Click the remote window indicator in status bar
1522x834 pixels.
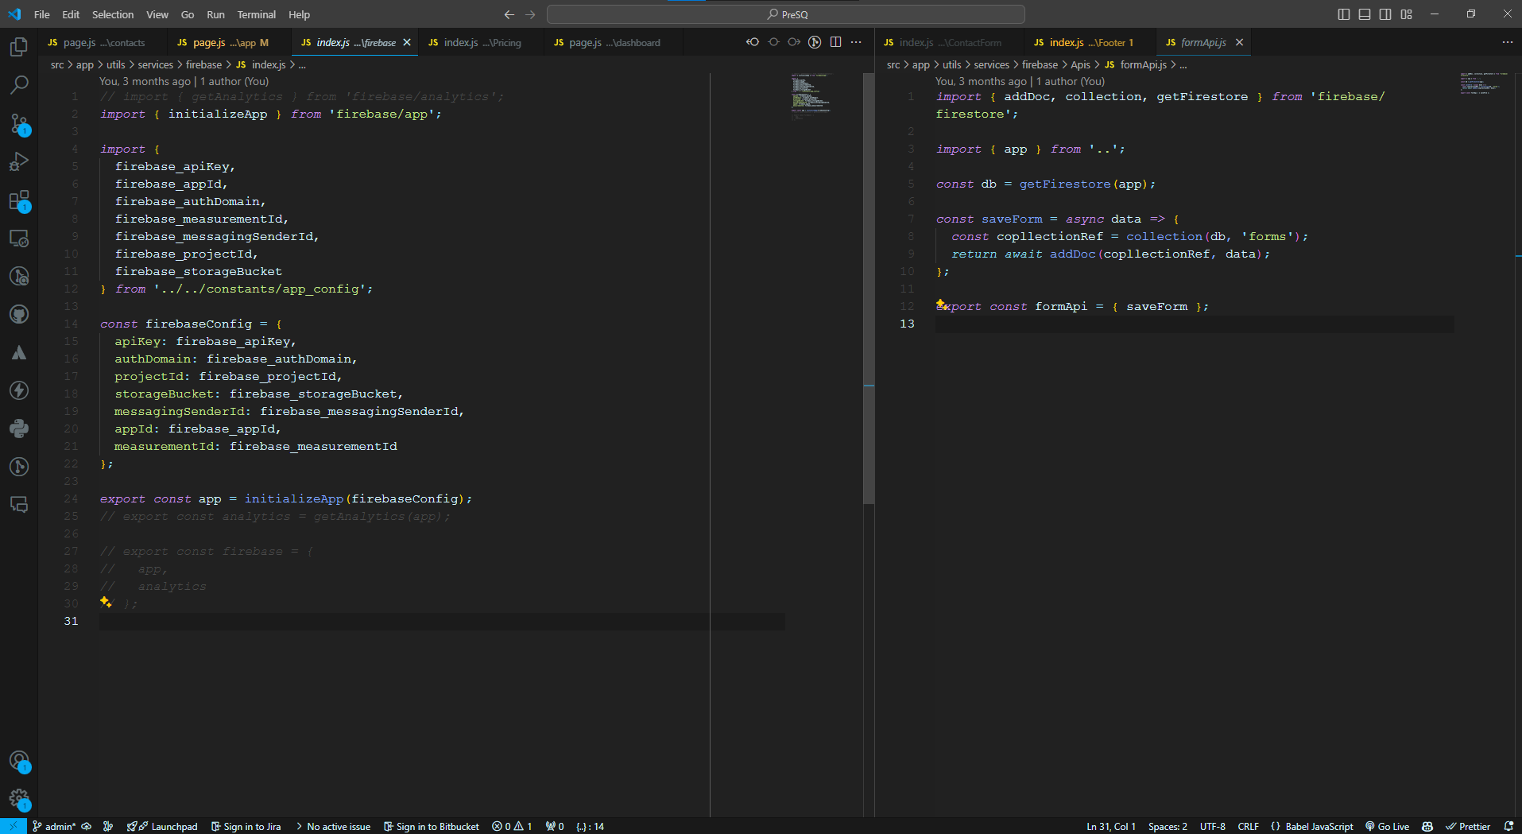[13, 826]
